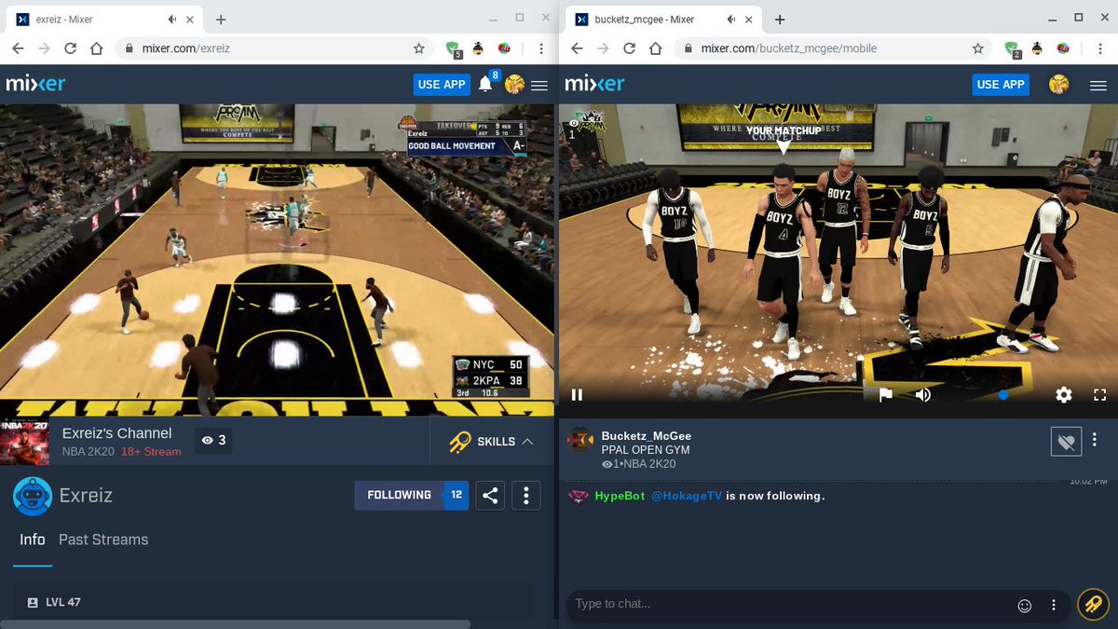Open more options beside Bucketz_McGee follow heart
This screenshot has width=1118, height=629.
1095,441
